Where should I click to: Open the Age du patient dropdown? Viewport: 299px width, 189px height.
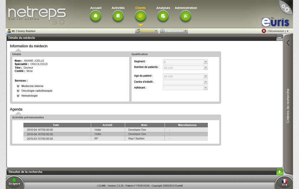pyautogui.click(x=206, y=76)
